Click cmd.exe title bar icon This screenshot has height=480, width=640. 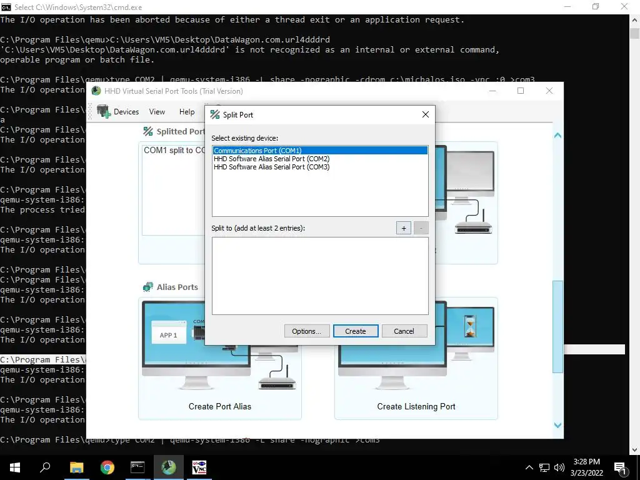tap(6, 7)
